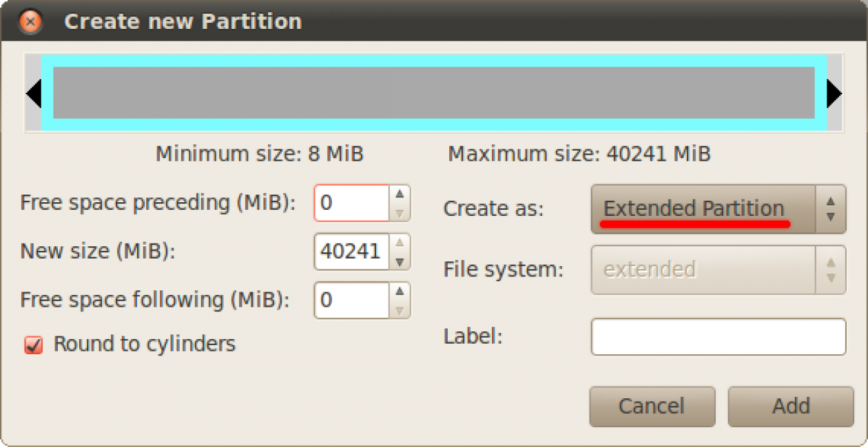
Task: Click the right black resize handle arrow
Action: [x=834, y=93]
